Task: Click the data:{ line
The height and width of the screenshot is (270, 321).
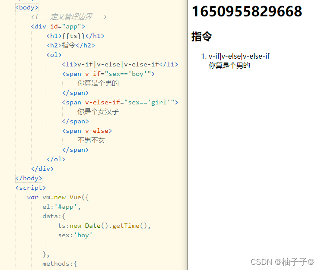Action: 54,216
